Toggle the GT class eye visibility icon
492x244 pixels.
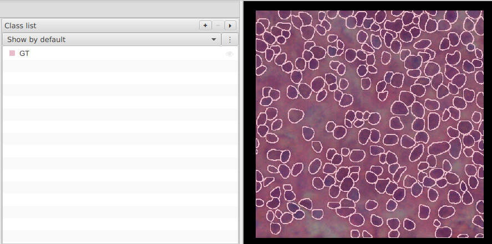230,54
